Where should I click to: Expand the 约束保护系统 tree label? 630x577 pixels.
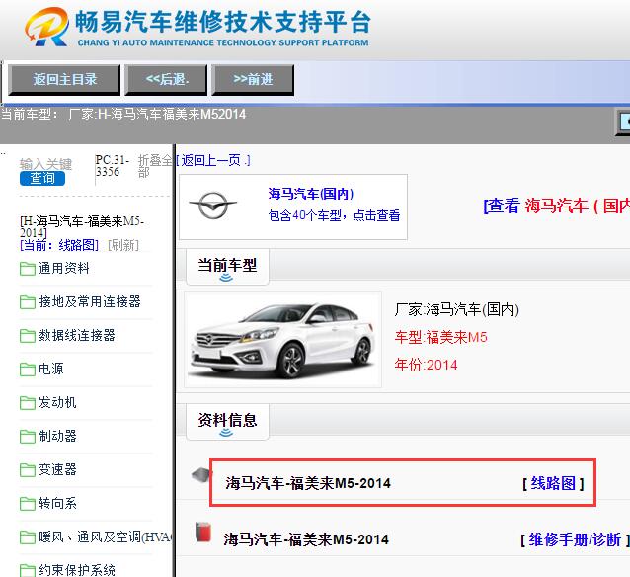[77, 570]
